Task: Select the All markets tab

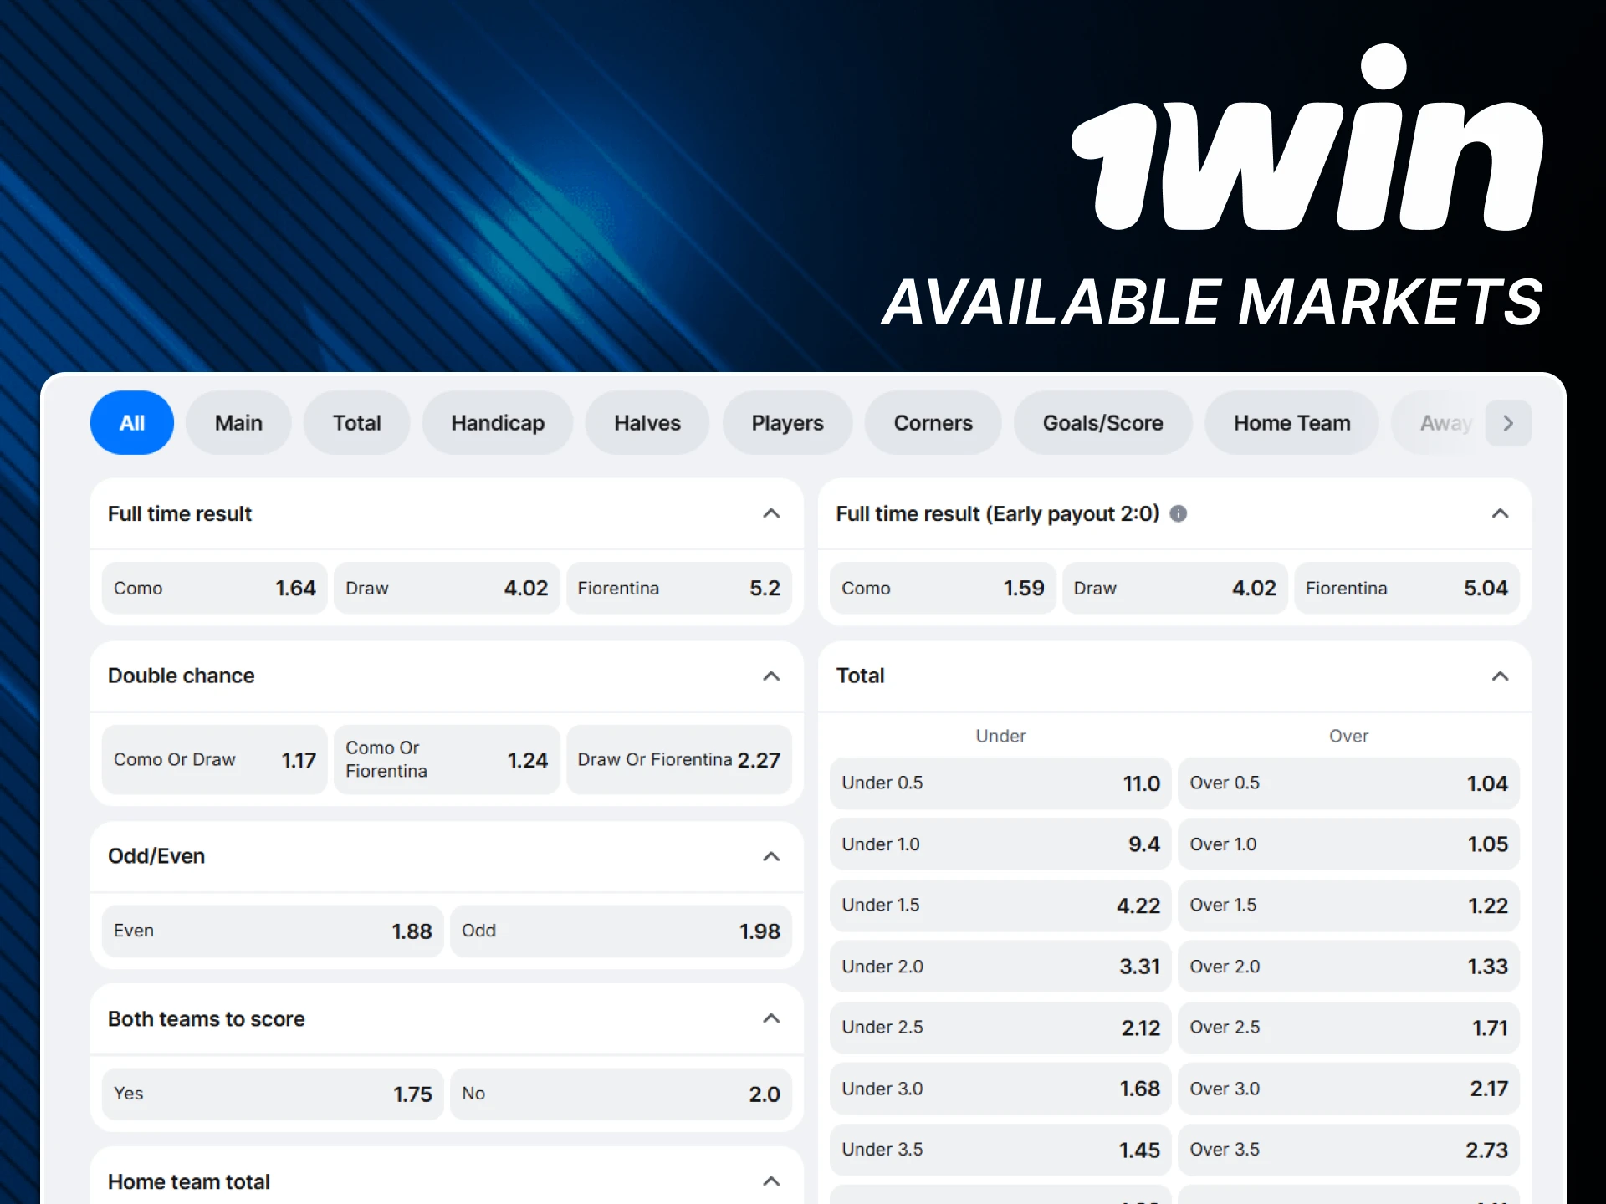Action: tap(131, 422)
